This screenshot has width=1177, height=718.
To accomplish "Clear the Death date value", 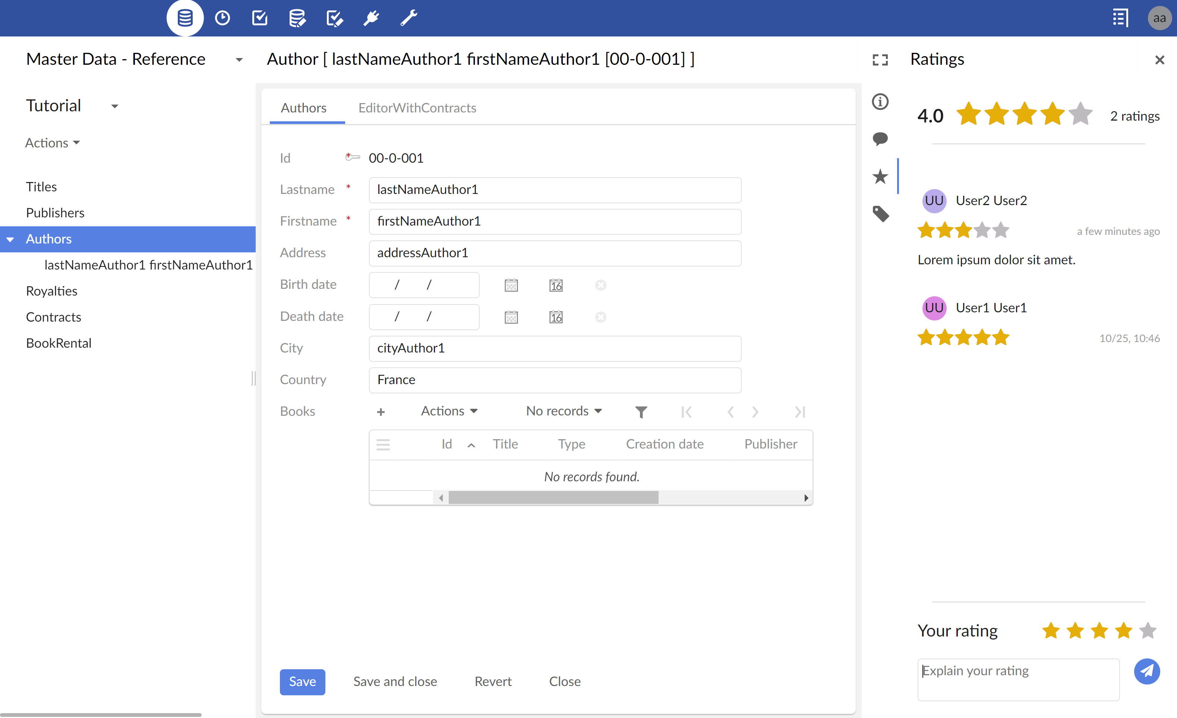I will 600,317.
